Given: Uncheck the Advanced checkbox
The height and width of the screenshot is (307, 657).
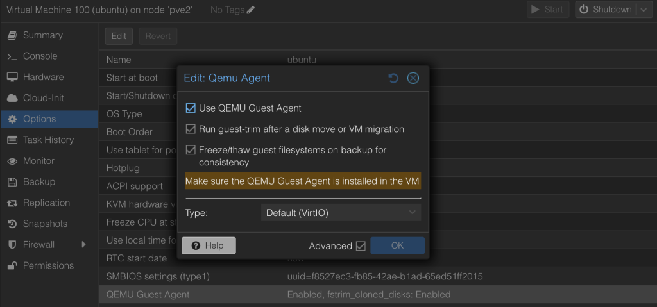Looking at the screenshot, I should (361, 246).
